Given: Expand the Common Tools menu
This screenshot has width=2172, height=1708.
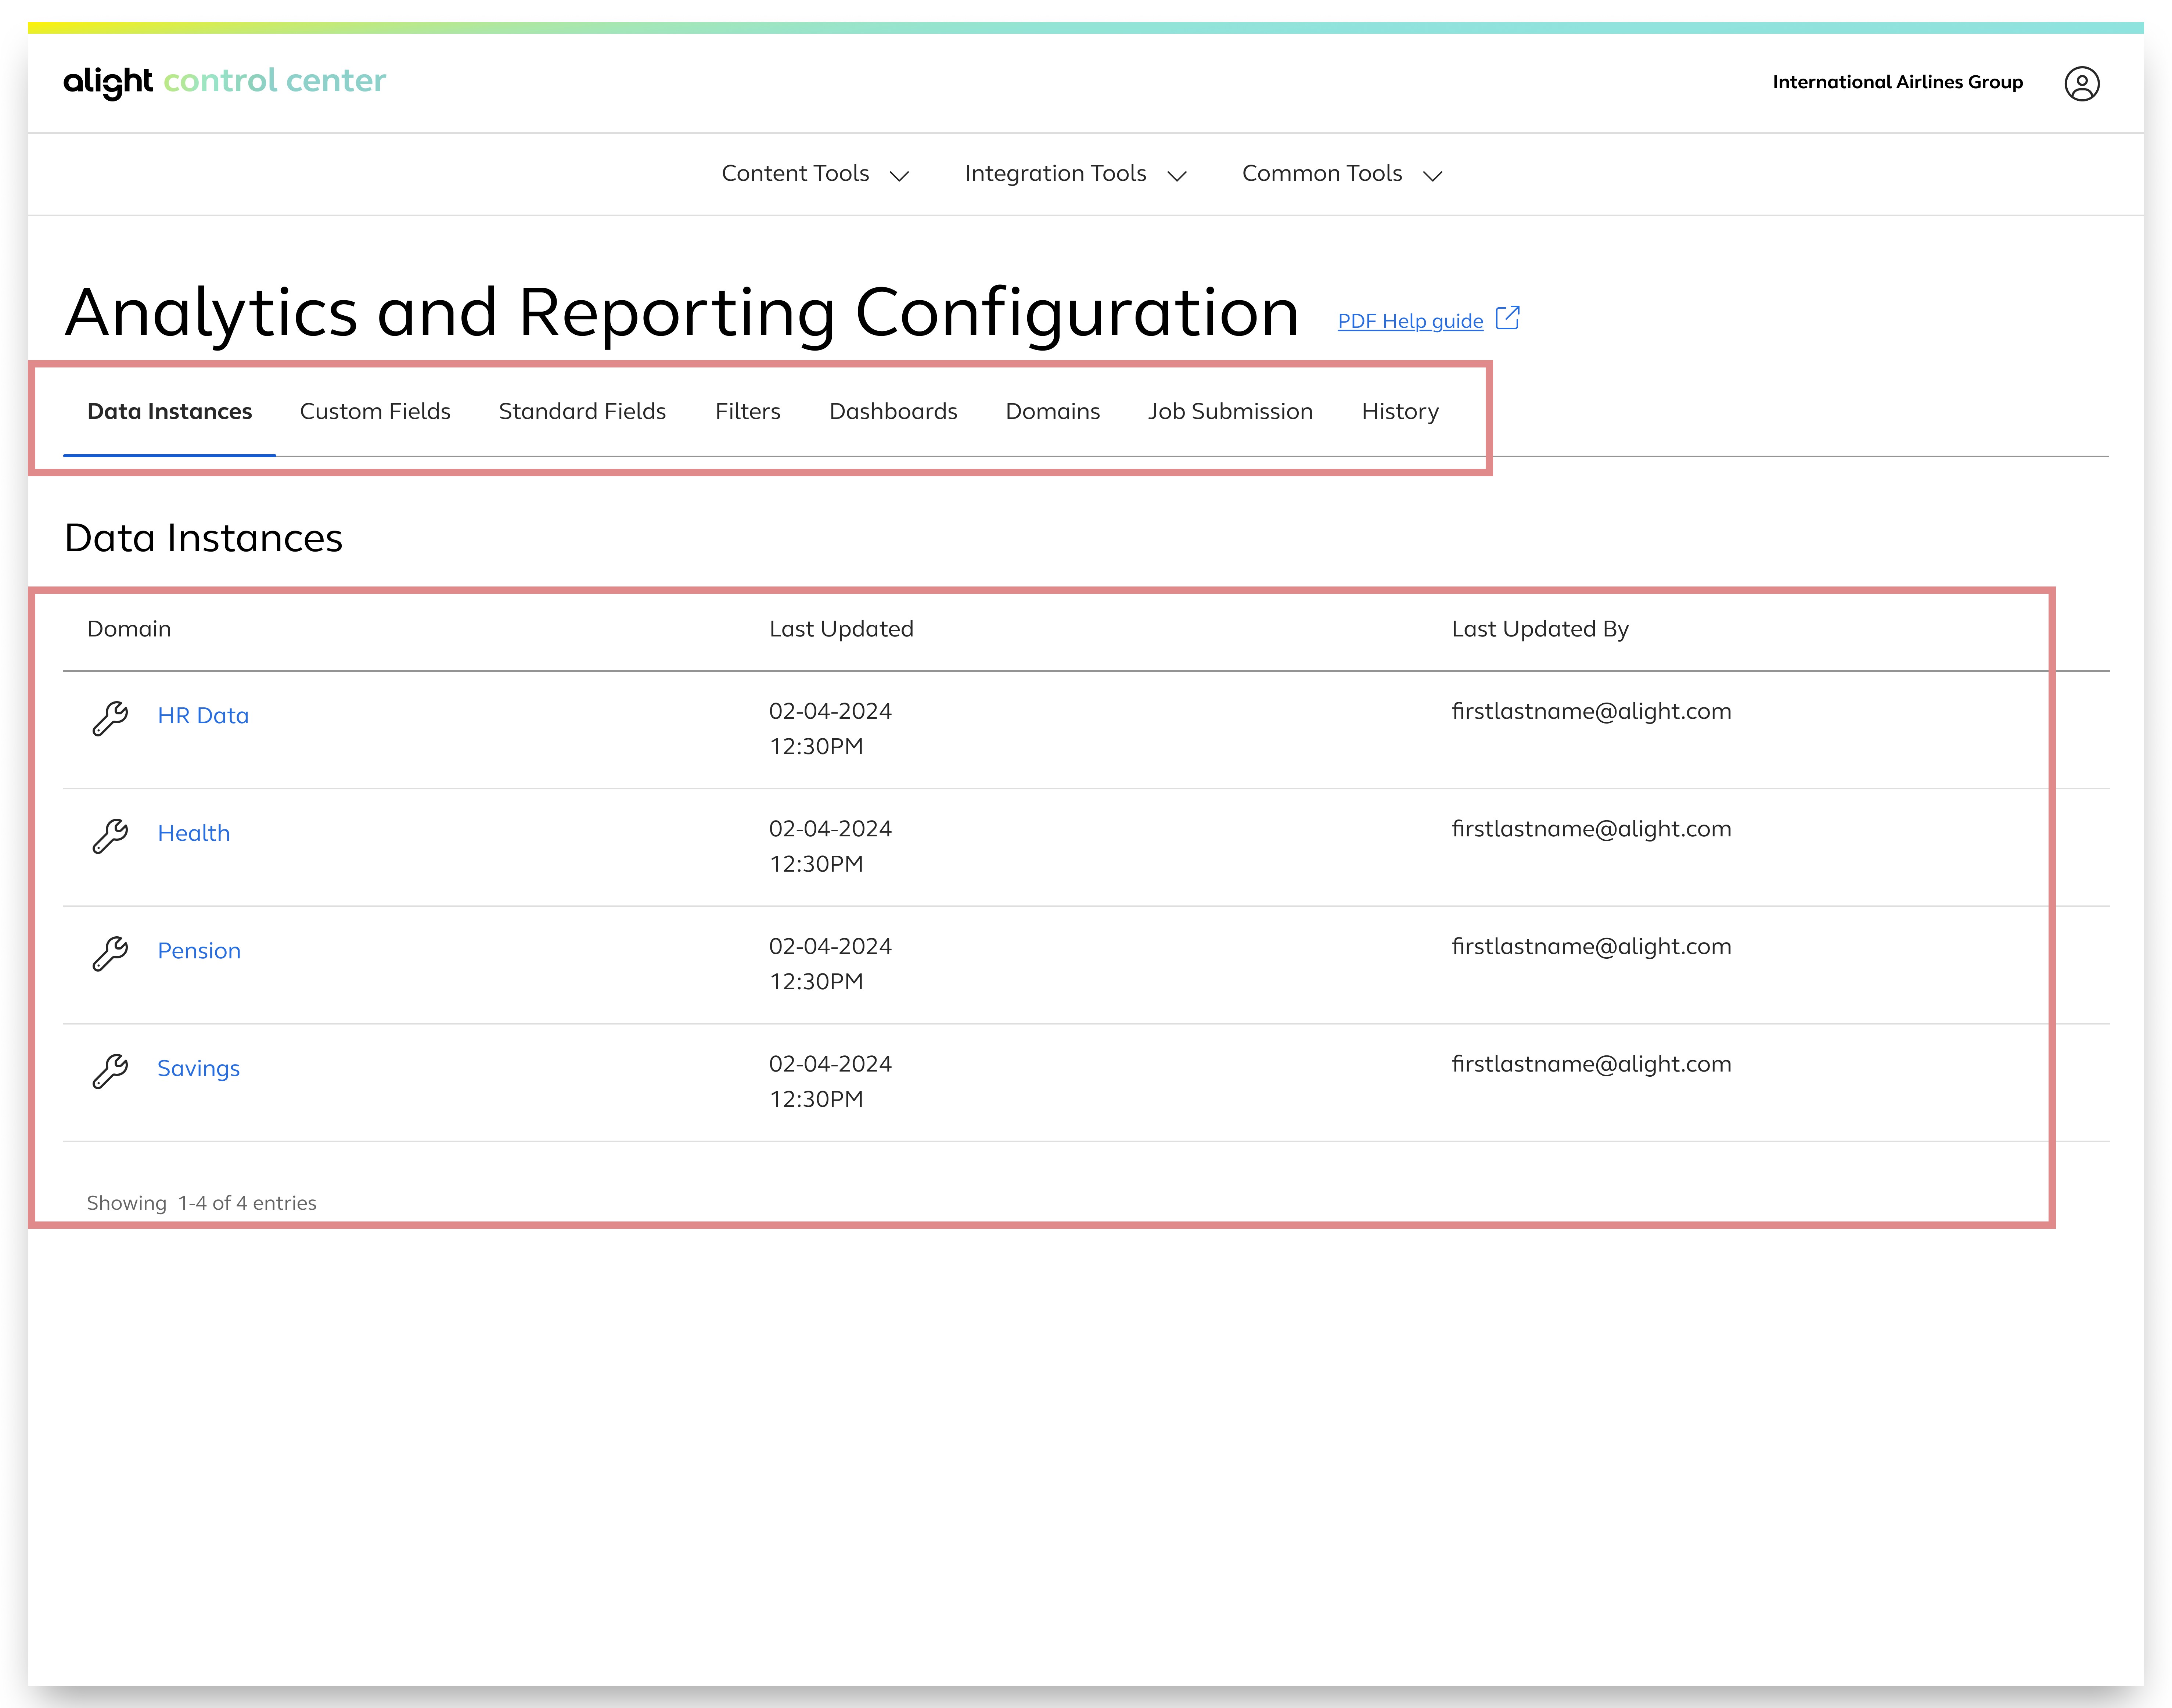Looking at the screenshot, I should point(1340,174).
